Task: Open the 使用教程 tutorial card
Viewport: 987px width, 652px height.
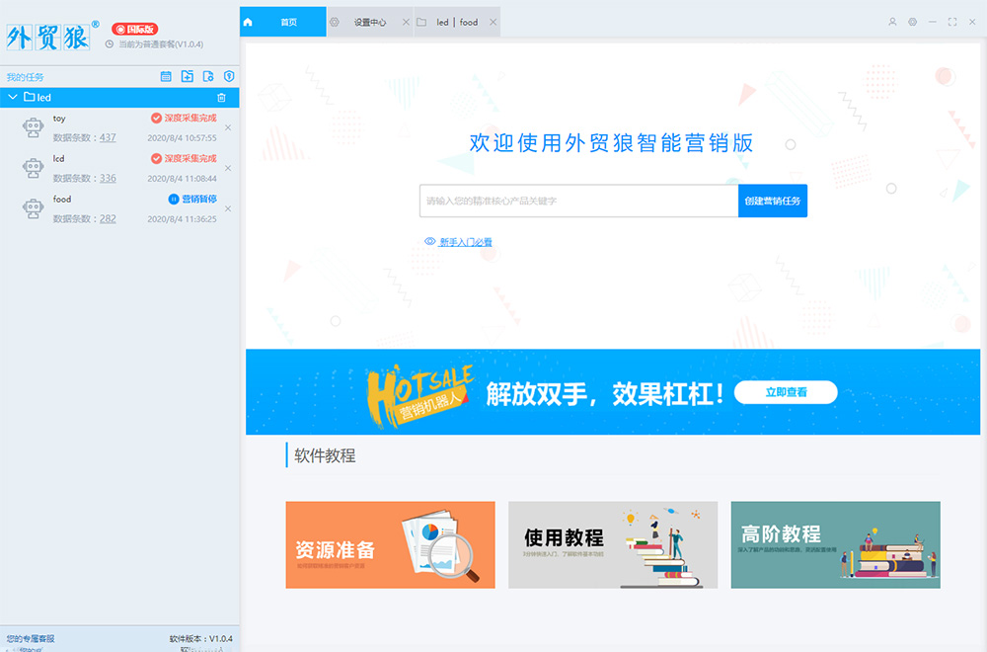Action: tap(613, 545)
